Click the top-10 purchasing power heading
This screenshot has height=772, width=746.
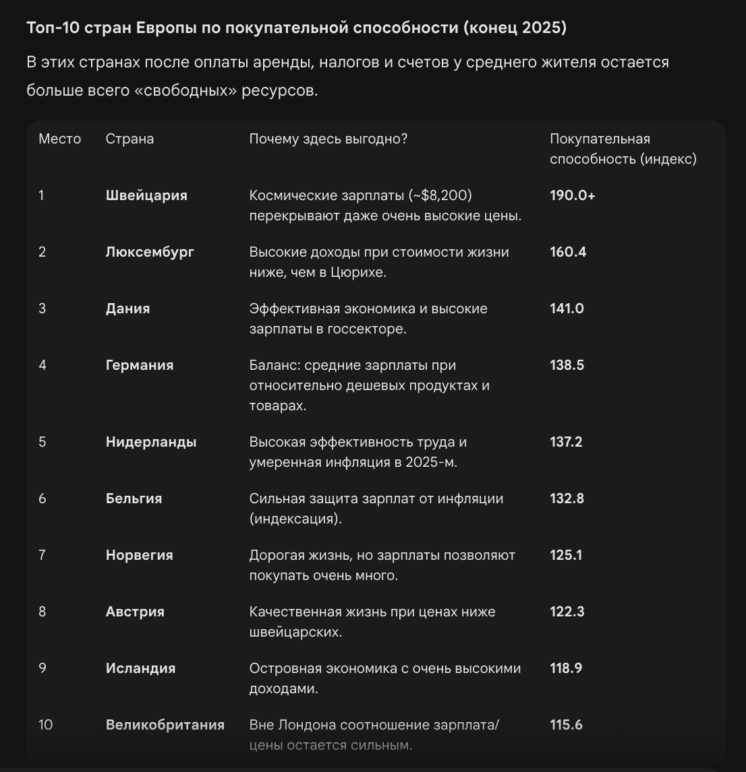296,28
